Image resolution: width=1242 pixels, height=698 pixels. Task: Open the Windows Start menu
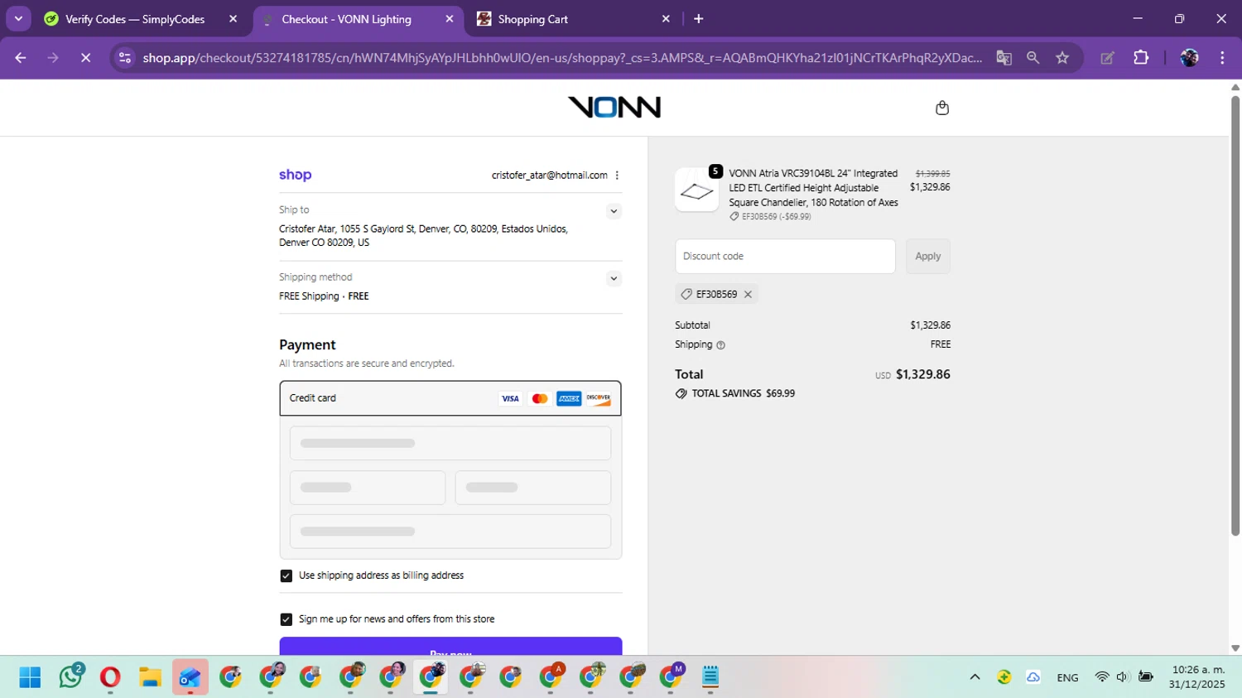coord(30,677)
